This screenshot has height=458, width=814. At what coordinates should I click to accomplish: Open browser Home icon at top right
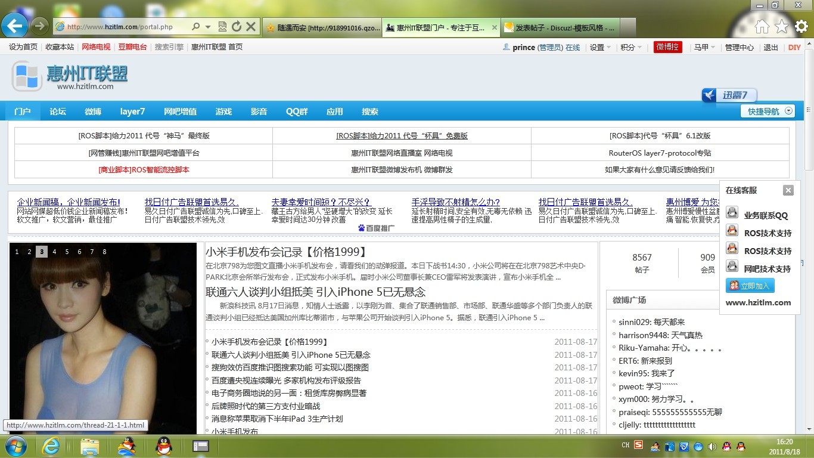762,26
